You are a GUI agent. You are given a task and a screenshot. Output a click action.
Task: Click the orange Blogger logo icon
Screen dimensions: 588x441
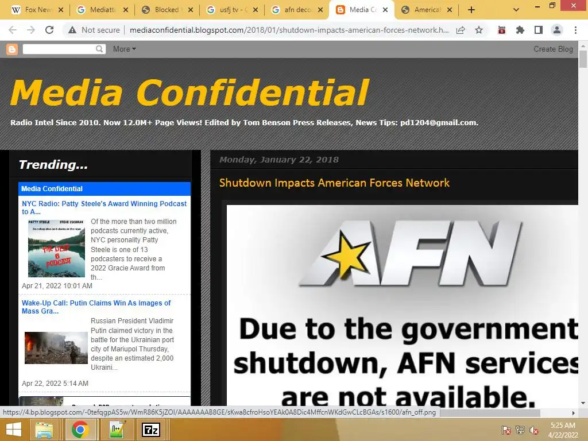click(x=12, y=49)
